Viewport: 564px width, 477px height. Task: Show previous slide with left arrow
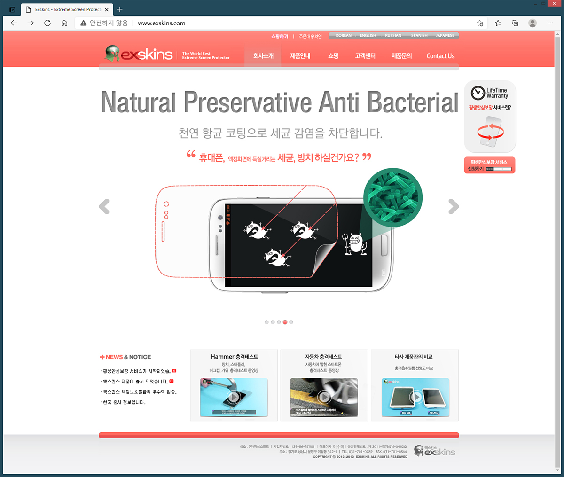(104, 206)
